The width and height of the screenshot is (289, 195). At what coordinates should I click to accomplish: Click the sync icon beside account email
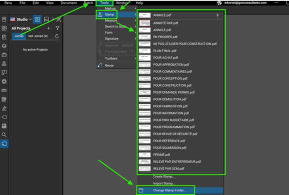point(219,3)
